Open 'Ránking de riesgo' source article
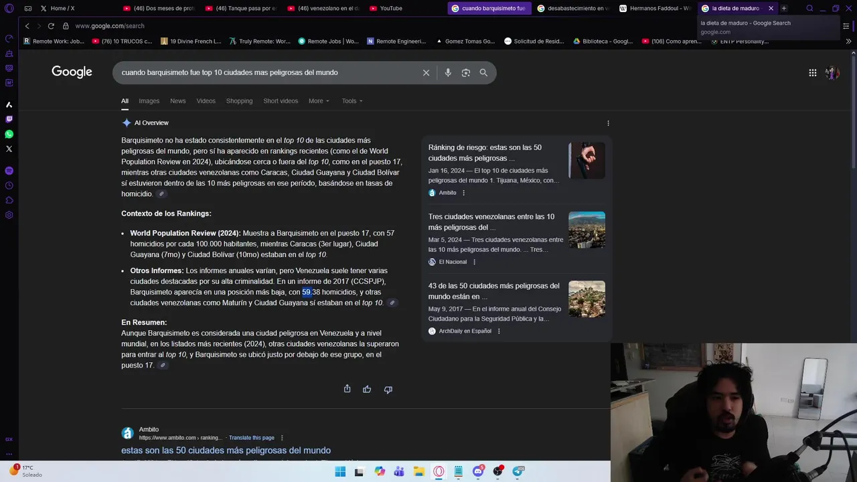Image resolution: width=857 pixels, height=482 pixels. 485,153
